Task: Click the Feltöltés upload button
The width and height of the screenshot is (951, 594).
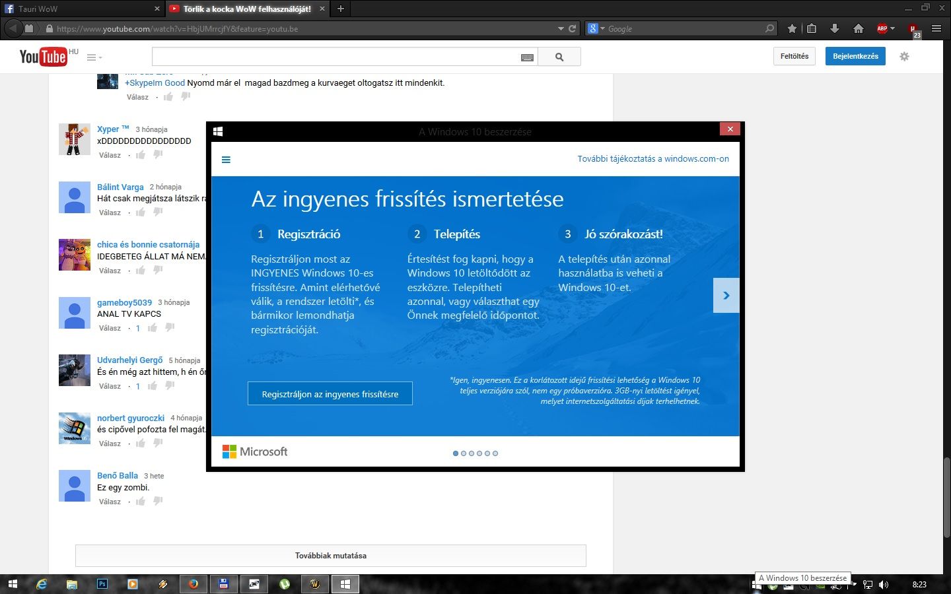Action: click(794, 56)
